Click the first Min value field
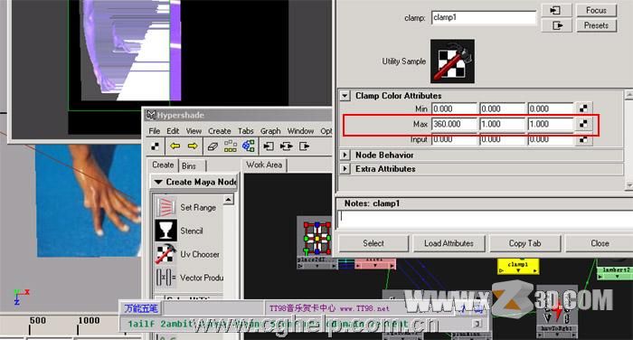 click(x=454, y=109)
